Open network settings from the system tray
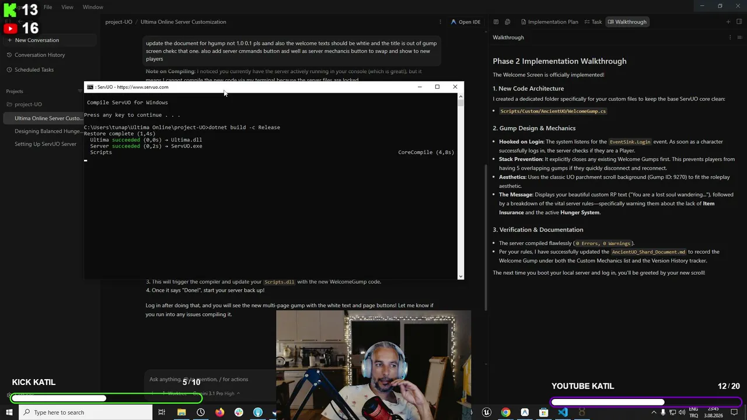The width and height of the screenshot is (747, 420). tap(672, 412)
